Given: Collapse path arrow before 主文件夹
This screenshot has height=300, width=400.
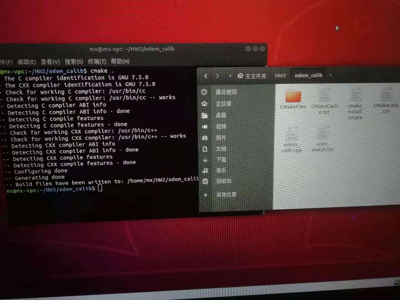Looking at the screenshot, I should [230, 76].
